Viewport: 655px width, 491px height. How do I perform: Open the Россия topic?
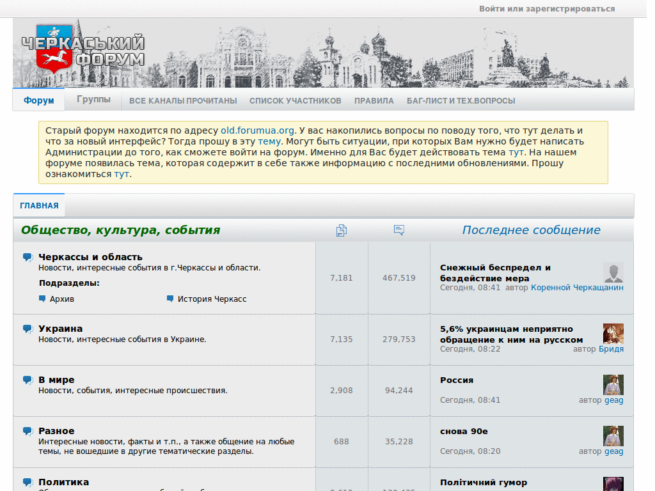click(x=457, y=380)
